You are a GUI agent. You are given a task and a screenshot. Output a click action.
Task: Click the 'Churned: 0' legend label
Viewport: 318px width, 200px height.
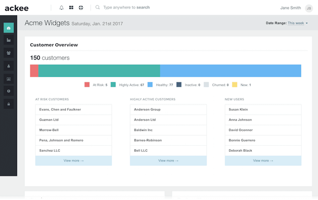(x=221, y=85)
